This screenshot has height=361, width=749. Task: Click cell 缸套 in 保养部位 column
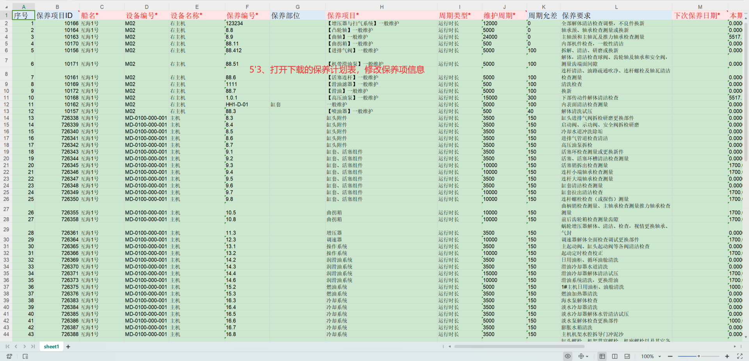pos(297,104)
